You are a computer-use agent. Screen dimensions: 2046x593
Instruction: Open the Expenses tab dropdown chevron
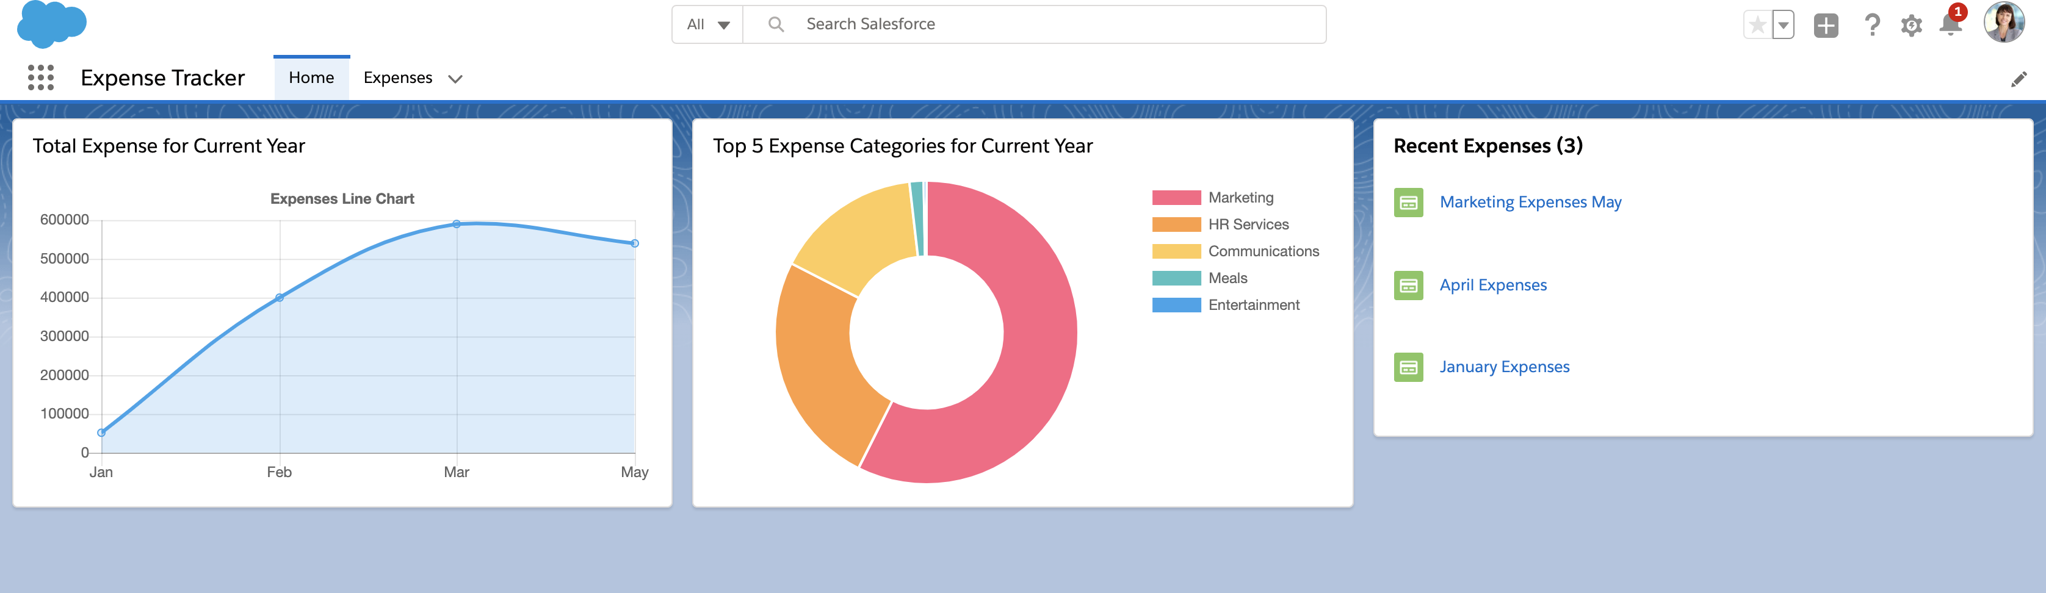tap(455, 79)
